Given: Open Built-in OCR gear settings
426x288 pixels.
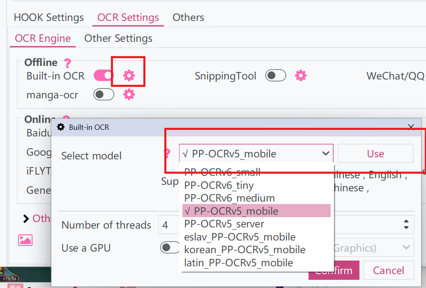Looking at the screenshot, I should (x=129, y=76).
